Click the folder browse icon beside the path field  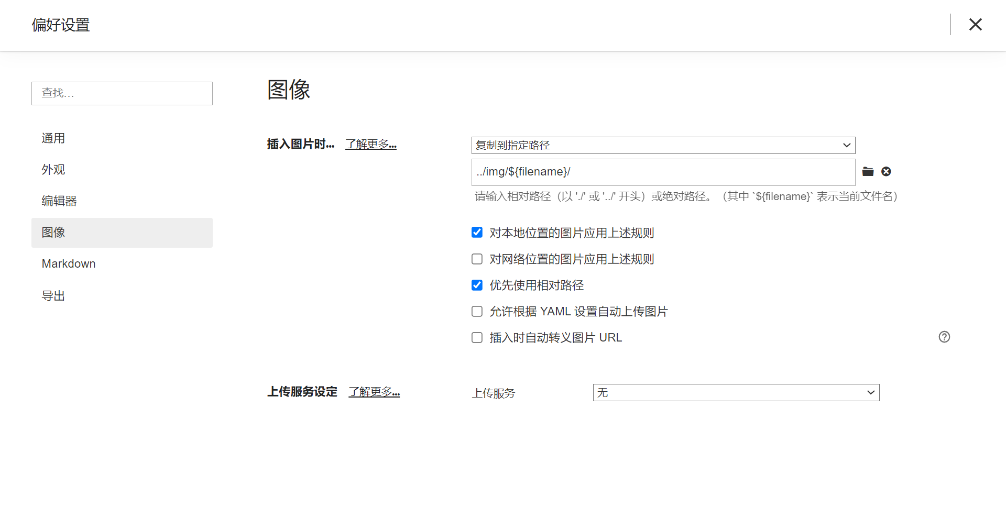868,172
